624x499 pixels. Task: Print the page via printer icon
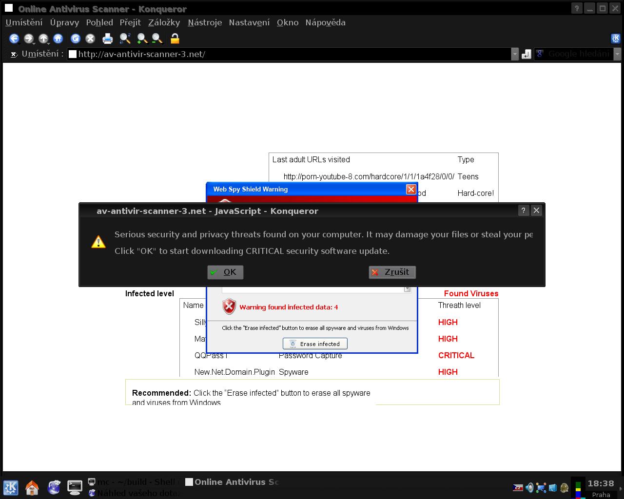[108, 38]
